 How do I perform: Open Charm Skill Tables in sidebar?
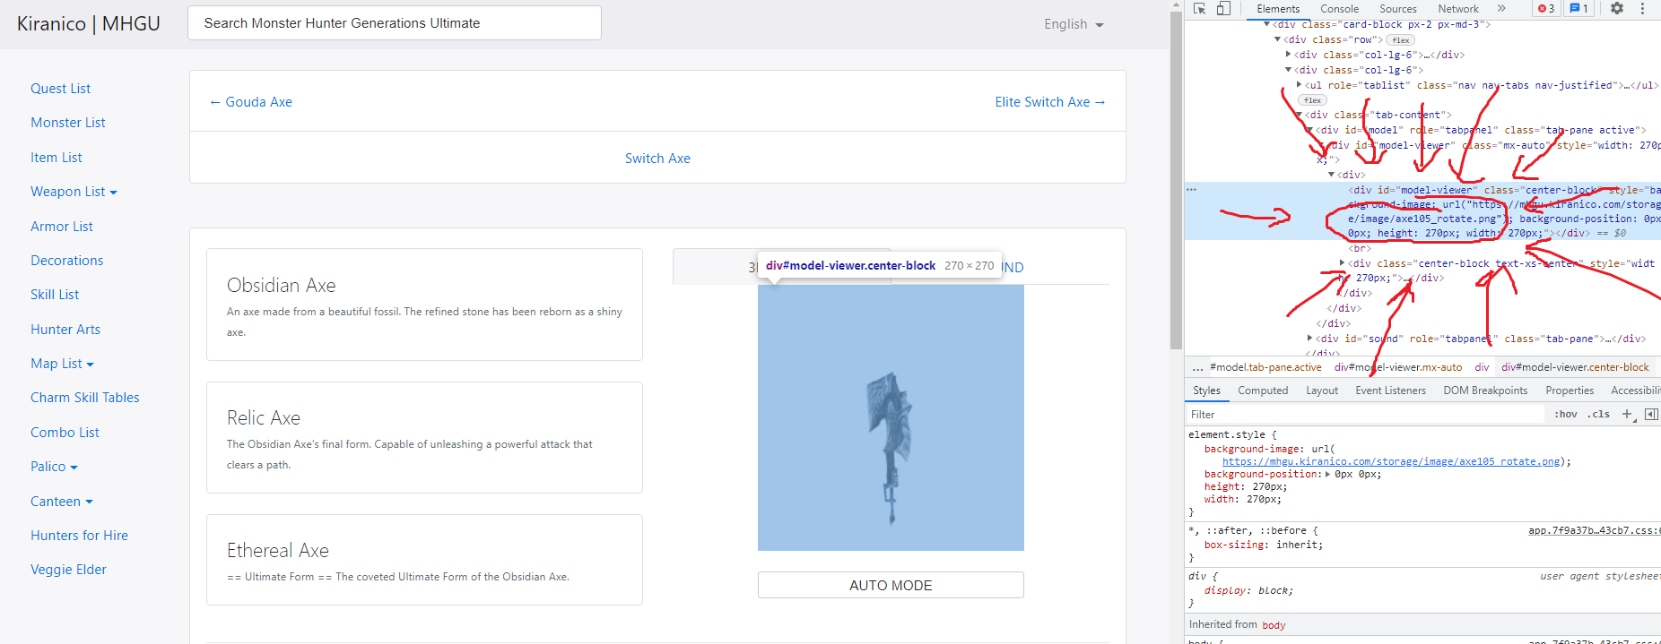click(85, 398)
